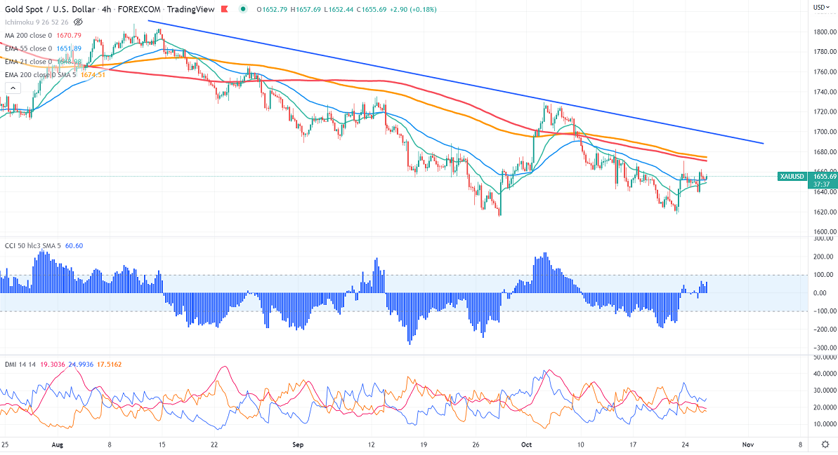Click the 1800.00 price axis label
This screenshot has width=838, height=455.
(x=825, y=32)
